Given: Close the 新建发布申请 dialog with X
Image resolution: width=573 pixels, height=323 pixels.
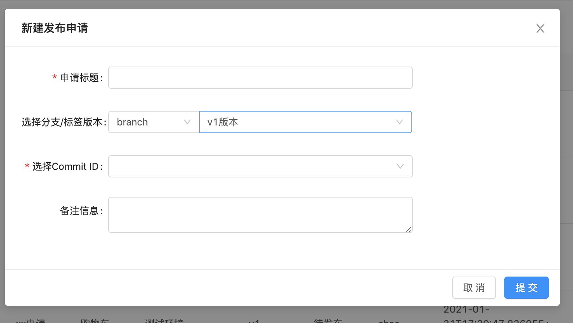Looking at the screenshot, I should 540,28.
